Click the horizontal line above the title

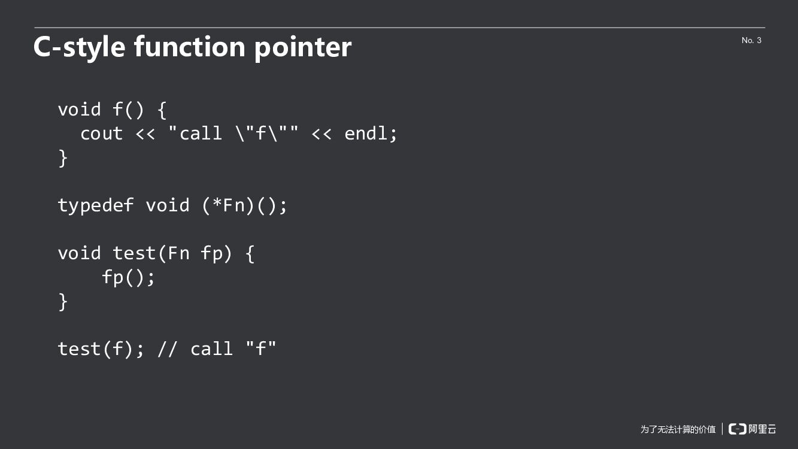click(x=399, y=28)
